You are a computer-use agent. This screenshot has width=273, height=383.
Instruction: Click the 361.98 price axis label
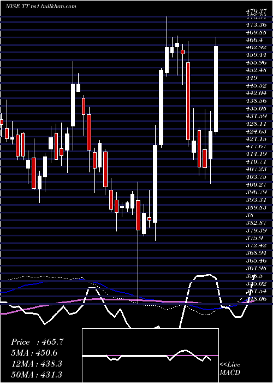257,269
